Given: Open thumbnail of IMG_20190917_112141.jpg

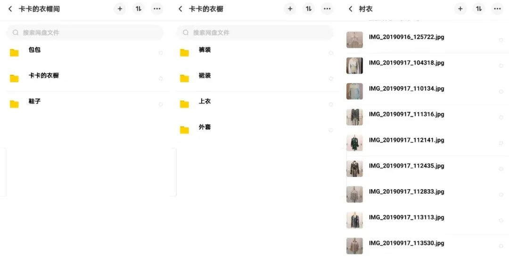Looking at the screenshot, I should pyautogui.click(x=354, y=143).
